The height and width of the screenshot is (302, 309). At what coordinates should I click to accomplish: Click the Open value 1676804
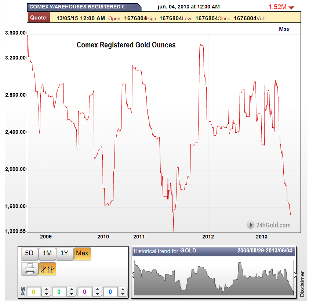point(135,18)
